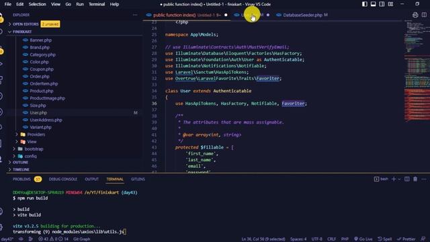Open the File menu
The height and width of the screenshot is (242, 430).
(8, 4)
